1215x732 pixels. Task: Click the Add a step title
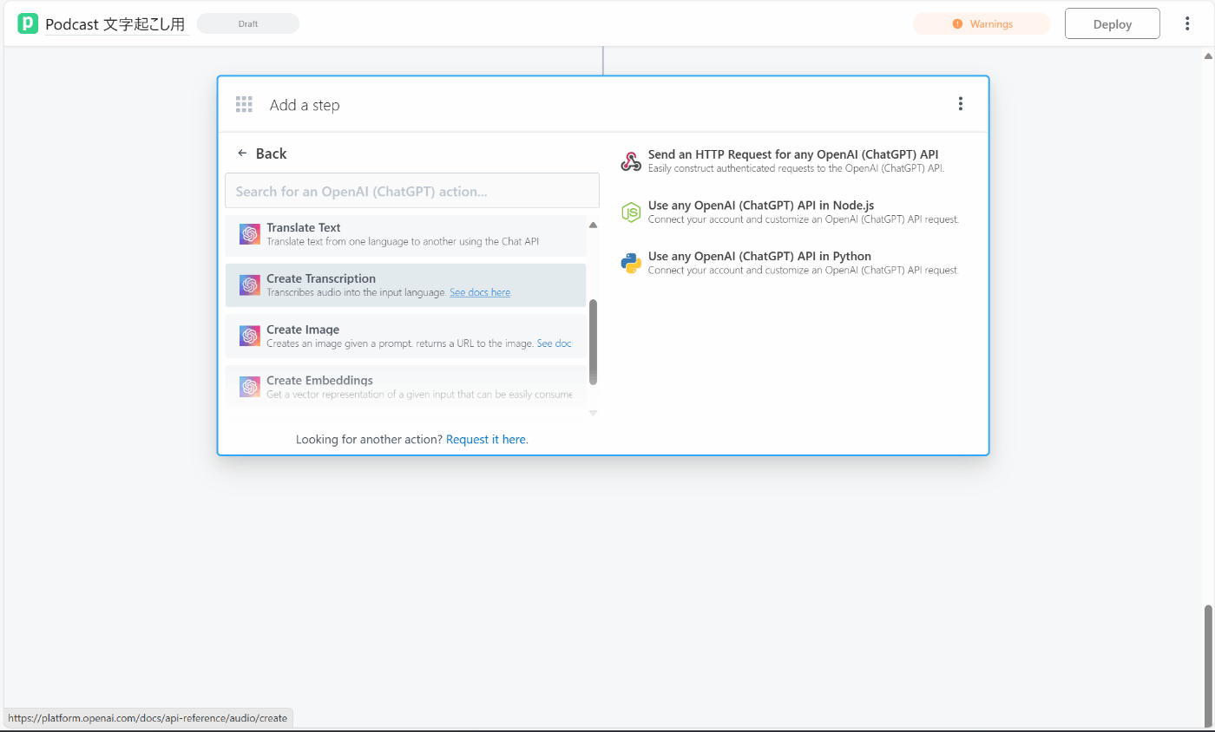(x=305, y=105)
